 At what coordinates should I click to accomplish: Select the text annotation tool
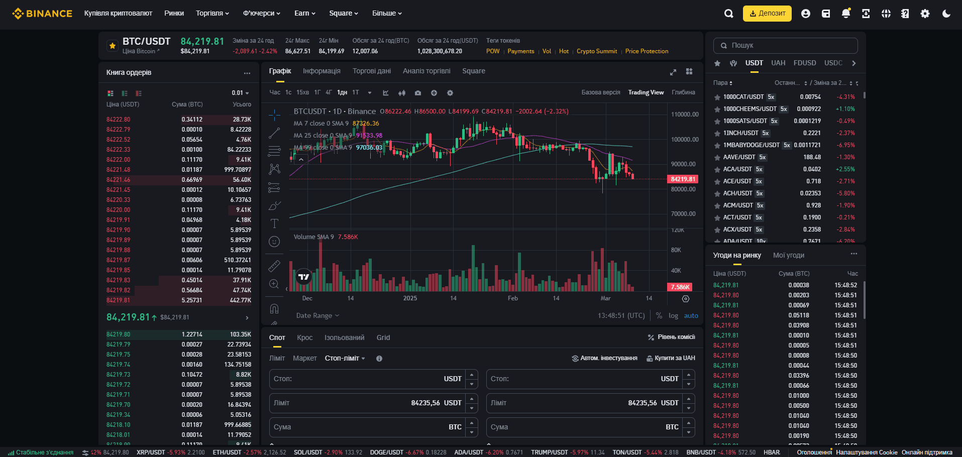(274, 223)
